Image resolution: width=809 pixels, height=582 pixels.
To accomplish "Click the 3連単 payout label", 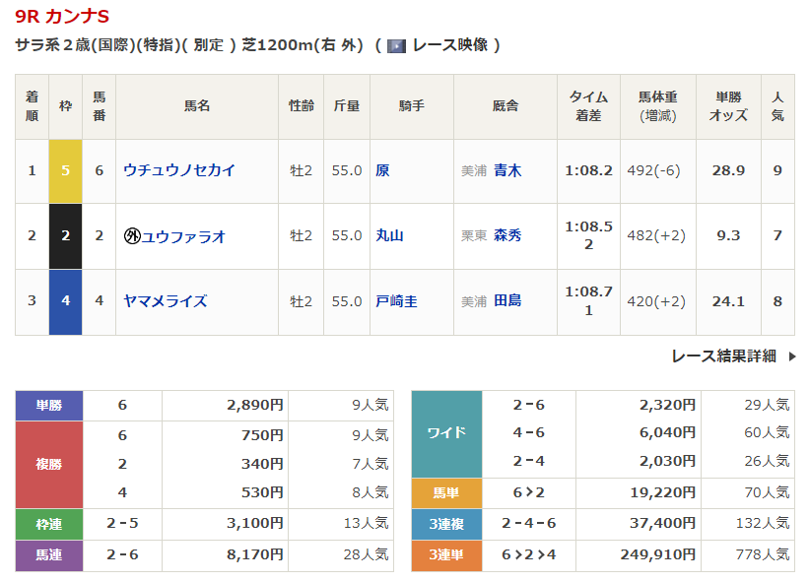I will pyautogui.click(x=446, y=555).
